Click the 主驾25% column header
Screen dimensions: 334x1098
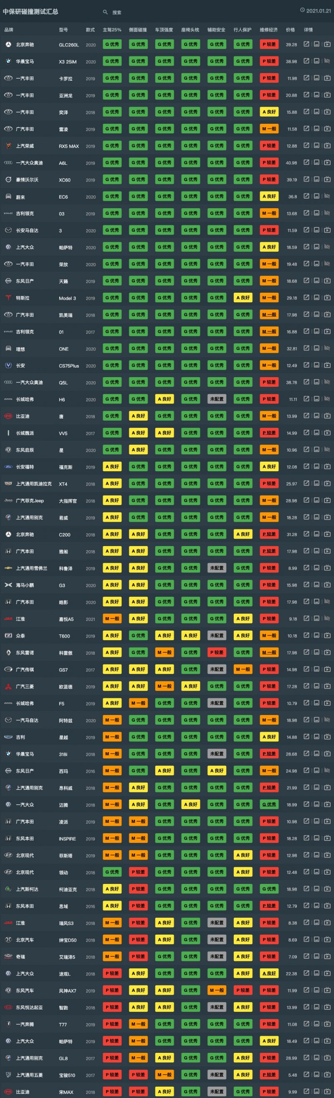pos(112,30)
